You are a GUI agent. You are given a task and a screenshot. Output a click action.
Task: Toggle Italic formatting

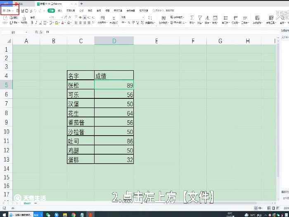point(36,23)
